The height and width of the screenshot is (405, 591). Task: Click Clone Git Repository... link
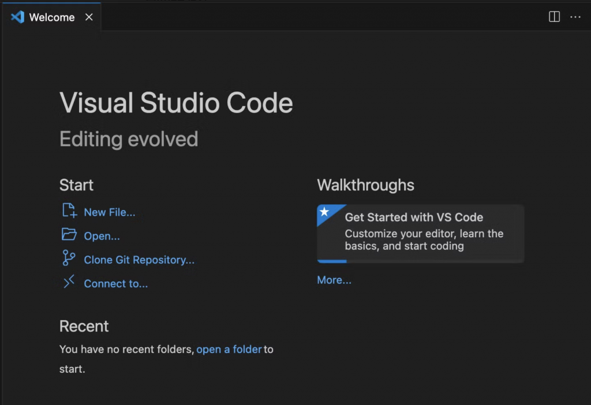point(139,260)
